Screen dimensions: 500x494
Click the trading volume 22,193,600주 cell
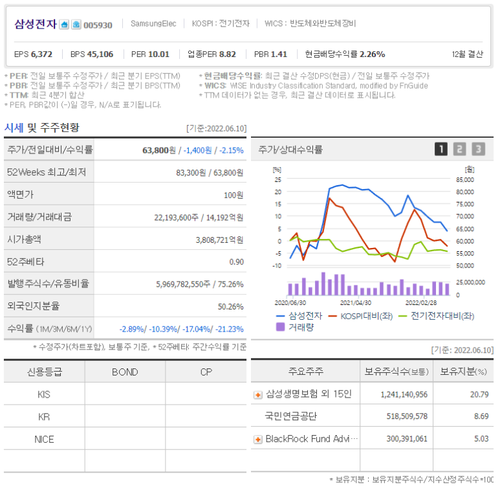tap(177, 218)
